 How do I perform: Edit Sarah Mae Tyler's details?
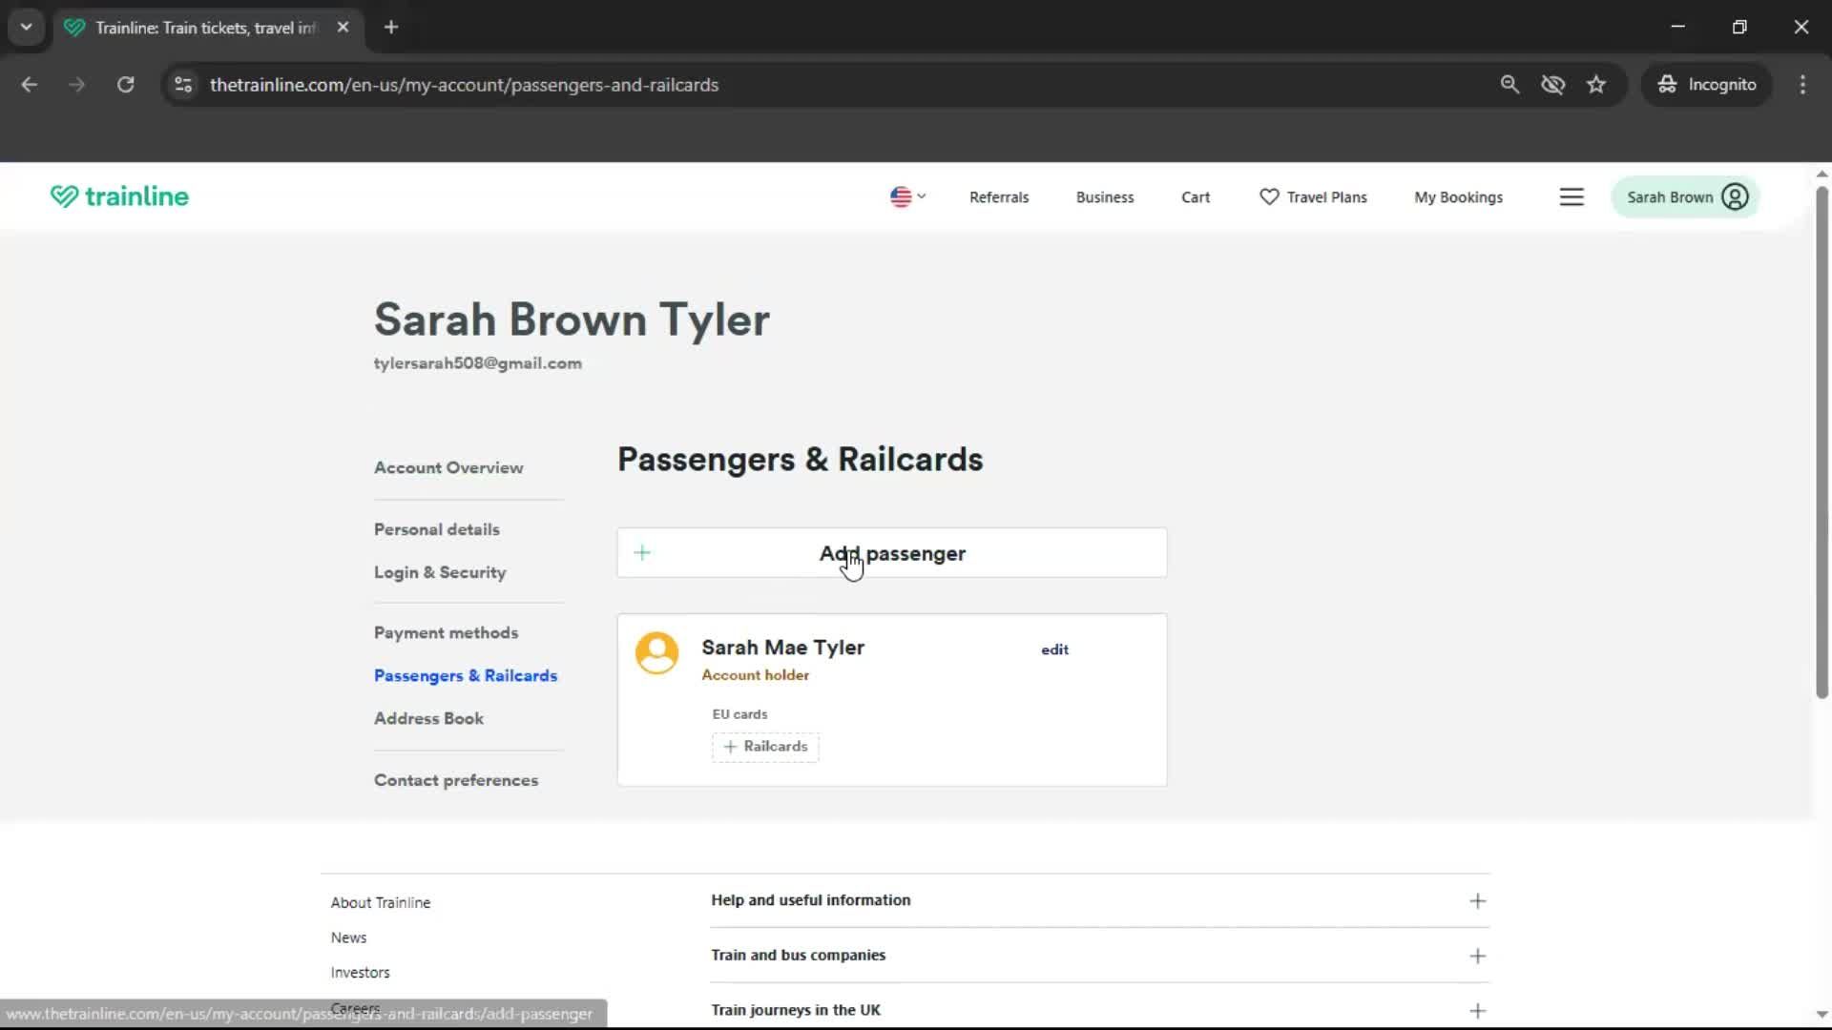(x=1054, y=649)
